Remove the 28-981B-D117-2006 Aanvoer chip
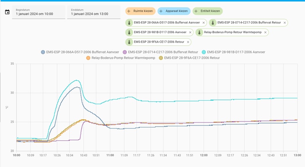Screen dimensions: 305x167 [x=190, y=32]
